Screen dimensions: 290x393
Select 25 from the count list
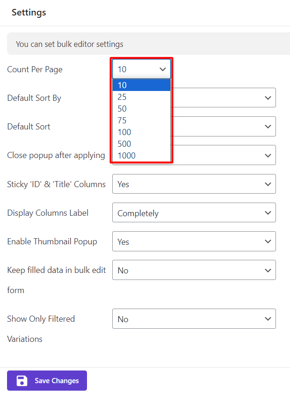click(141, 97)
